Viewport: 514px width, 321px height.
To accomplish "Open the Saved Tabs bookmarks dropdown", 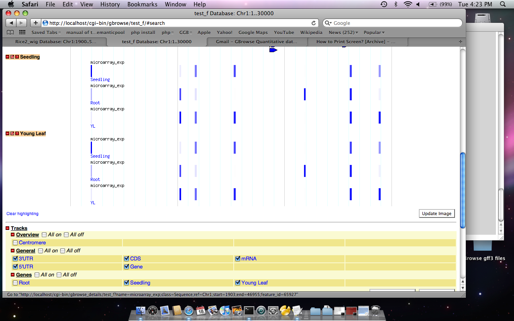I will tap(46, 33).
